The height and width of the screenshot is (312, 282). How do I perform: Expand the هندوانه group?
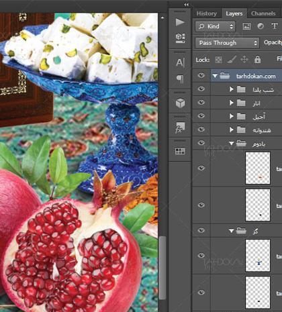(x=232, y=129)
